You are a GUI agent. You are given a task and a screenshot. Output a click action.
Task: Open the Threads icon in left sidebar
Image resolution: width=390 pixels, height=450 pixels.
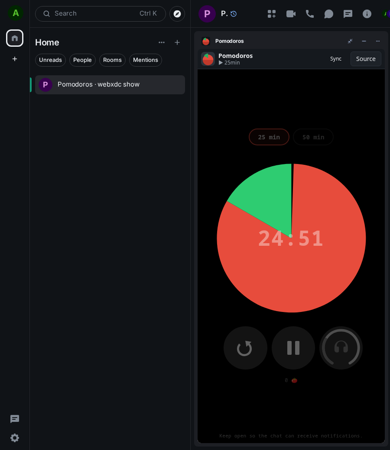[15, 419]
